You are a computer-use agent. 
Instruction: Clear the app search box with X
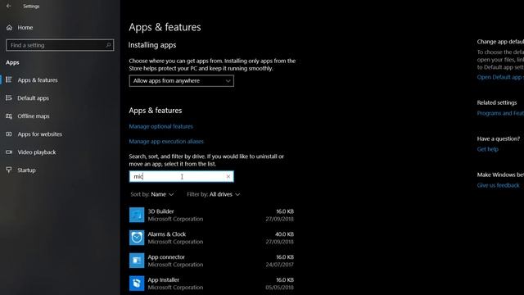coord(228,176)
